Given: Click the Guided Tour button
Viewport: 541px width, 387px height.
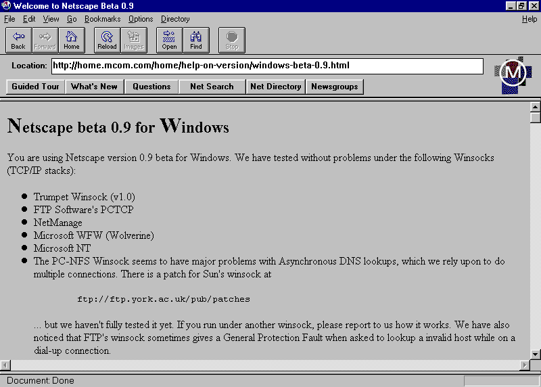Looking at the screenshot, I should coord(36,87).
